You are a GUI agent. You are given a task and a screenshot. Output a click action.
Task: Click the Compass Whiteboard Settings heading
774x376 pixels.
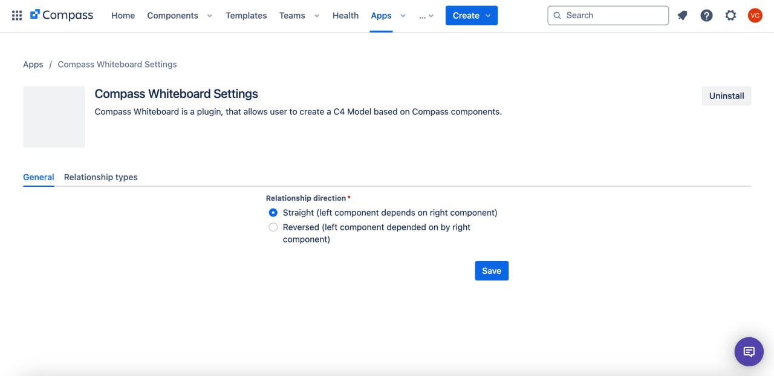coord(177,94)
